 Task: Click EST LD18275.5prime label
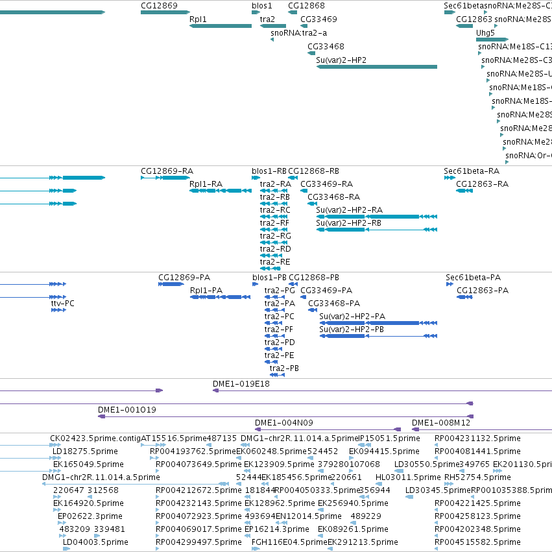tap(85, 451)
